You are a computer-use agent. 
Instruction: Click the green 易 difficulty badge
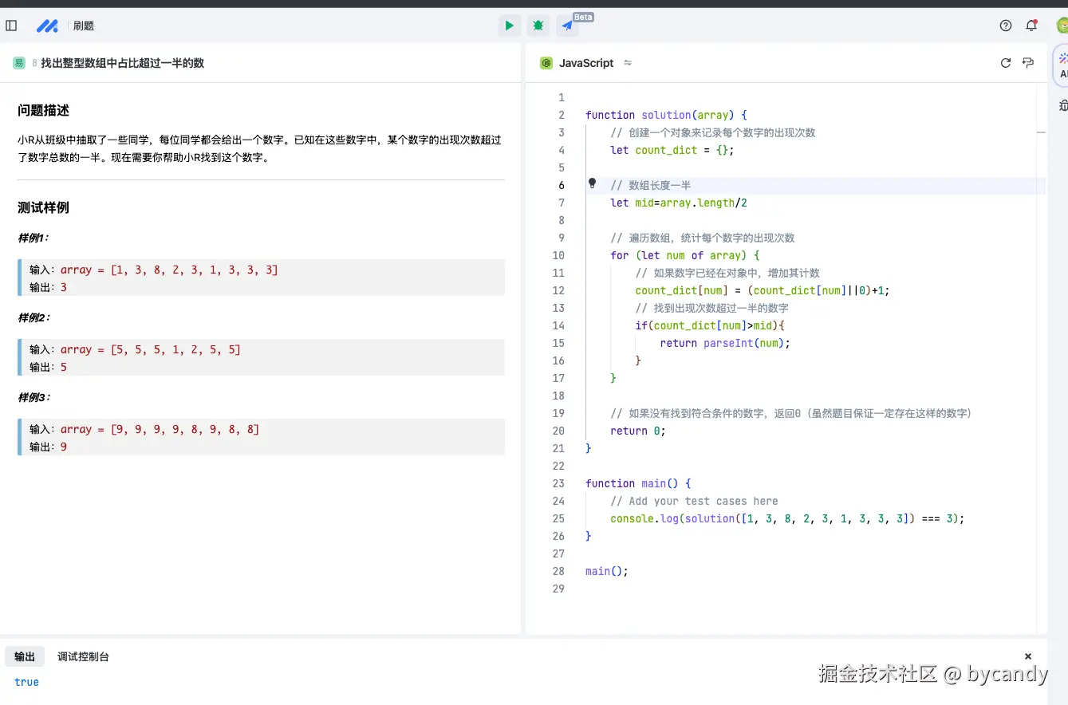point(19,61)
